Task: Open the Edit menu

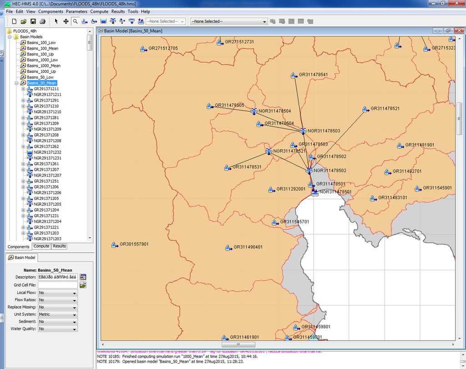Action: 19,11
